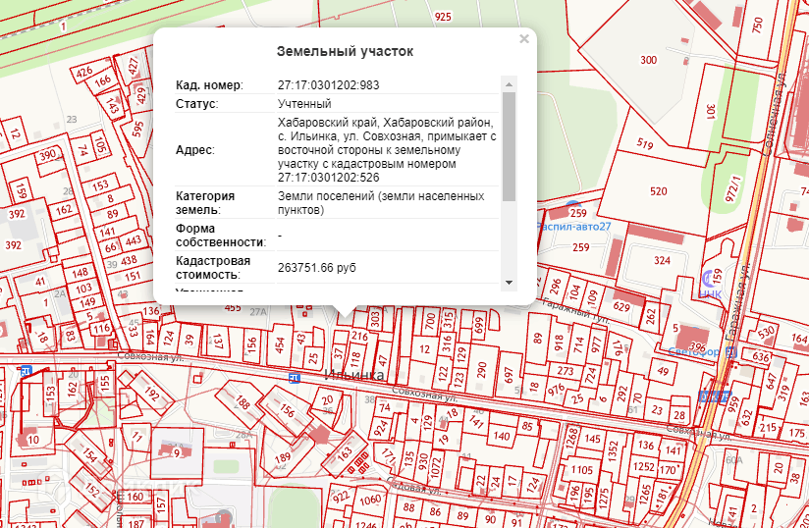Select parcel 390
809x528 pixels.
[x=47, y=155]
